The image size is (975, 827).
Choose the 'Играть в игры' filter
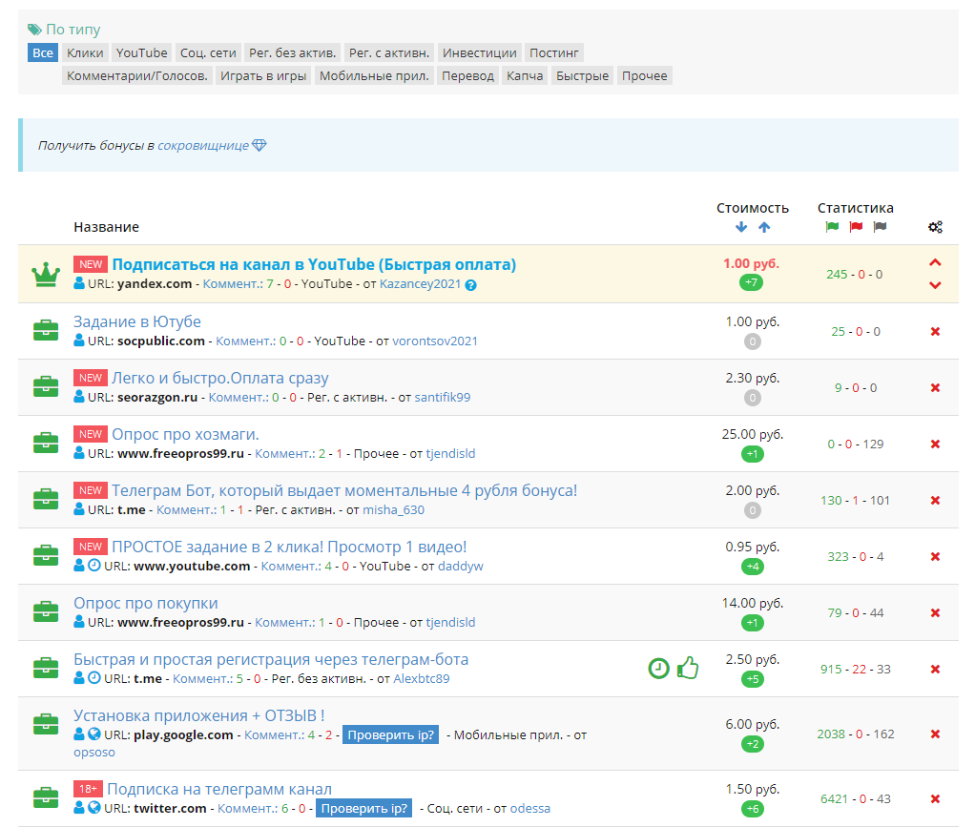pos(263,76)
